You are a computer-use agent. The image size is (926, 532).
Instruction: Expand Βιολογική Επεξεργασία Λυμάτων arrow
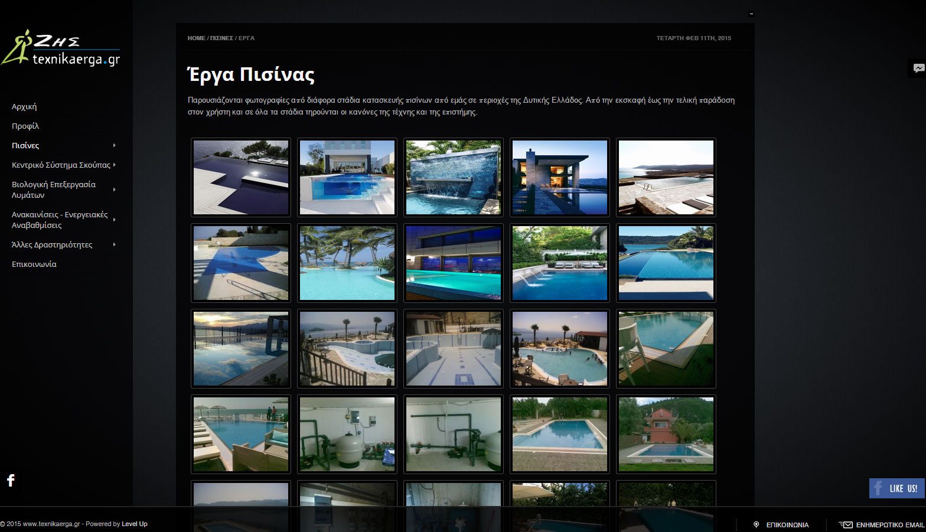coord(114,190)
